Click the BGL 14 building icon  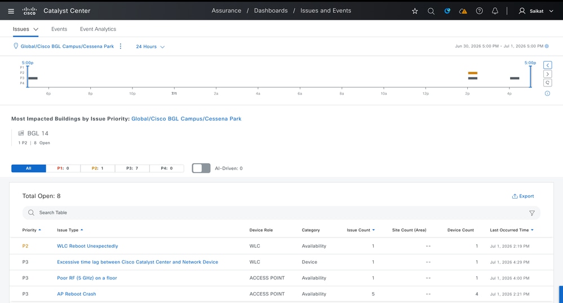[x=21, y=133]
